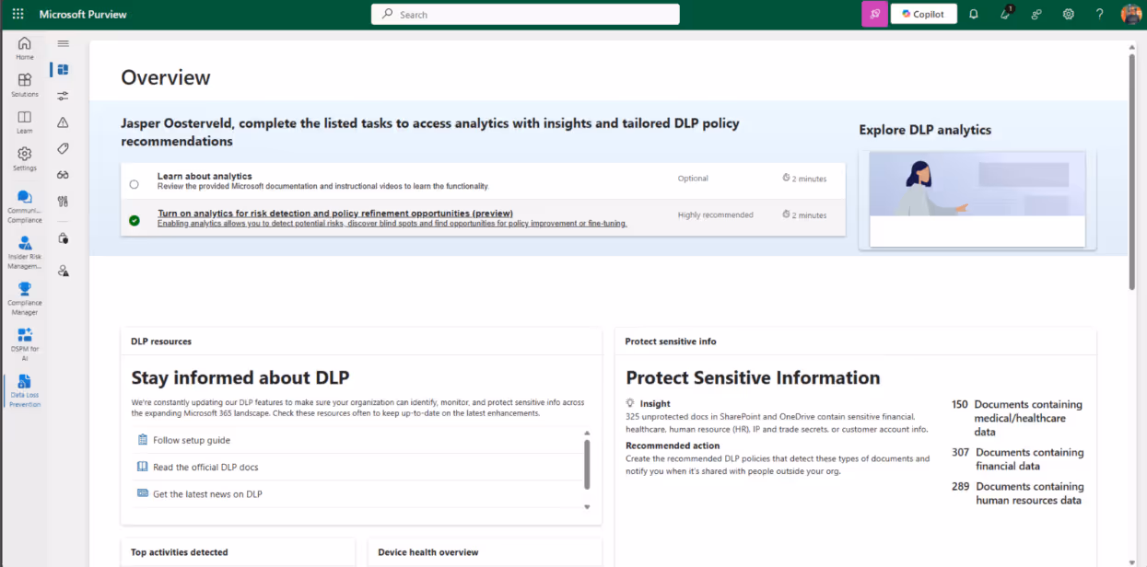Select the Learn about analytics radio circle
Screen dimensions: 1147x567
pos(135,184)
